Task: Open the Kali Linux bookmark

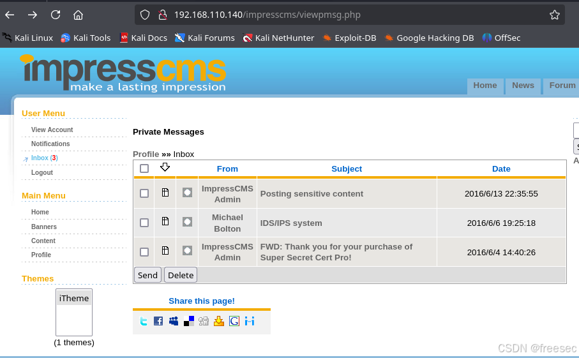Action: point(27,38)
